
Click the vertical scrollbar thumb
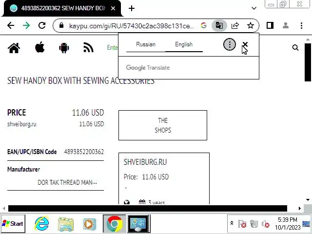pos(308,62)
